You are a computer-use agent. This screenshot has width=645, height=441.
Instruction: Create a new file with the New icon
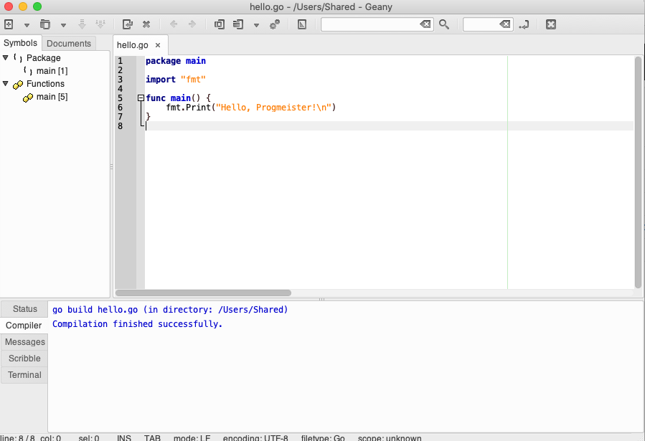coord(9,24)
